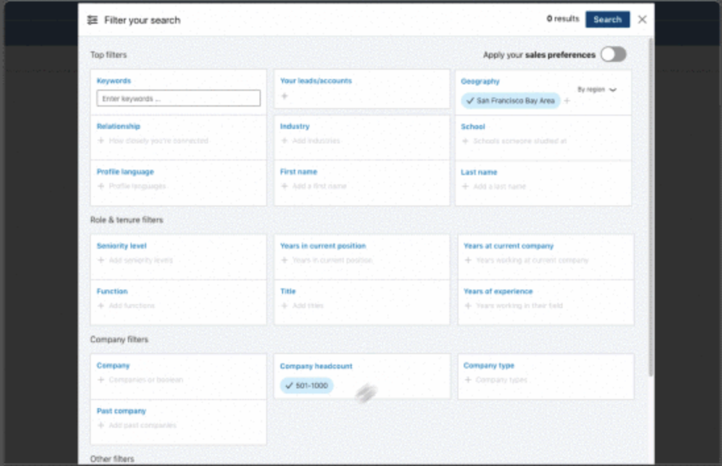Click the dialog's vertical scrollbar

click(x=651, y=207)
